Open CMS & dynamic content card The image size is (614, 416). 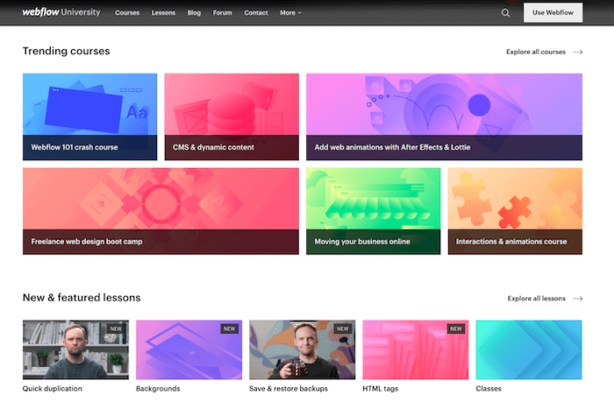click(232, 116)
